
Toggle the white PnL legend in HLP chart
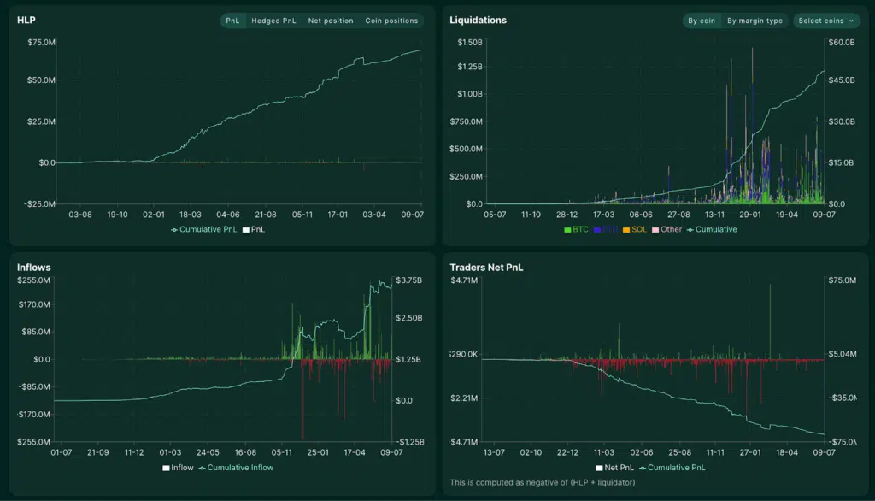255,229
